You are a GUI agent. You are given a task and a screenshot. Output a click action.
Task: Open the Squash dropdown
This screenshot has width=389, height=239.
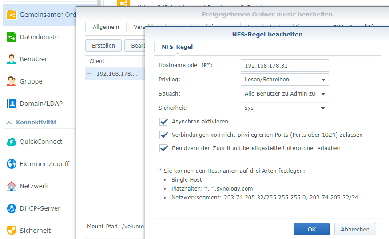(285, 94)
